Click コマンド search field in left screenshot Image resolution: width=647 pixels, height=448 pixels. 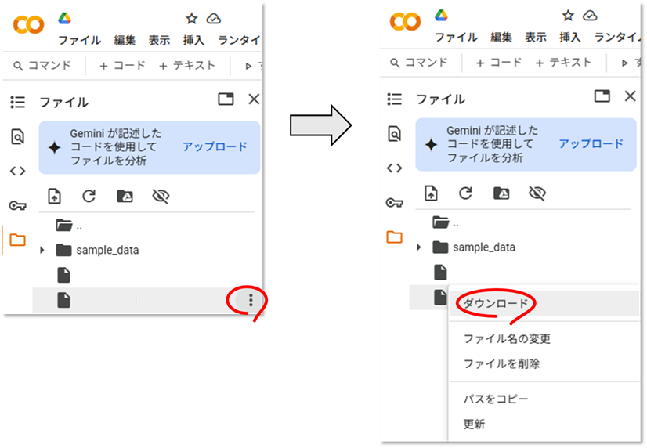42,66
